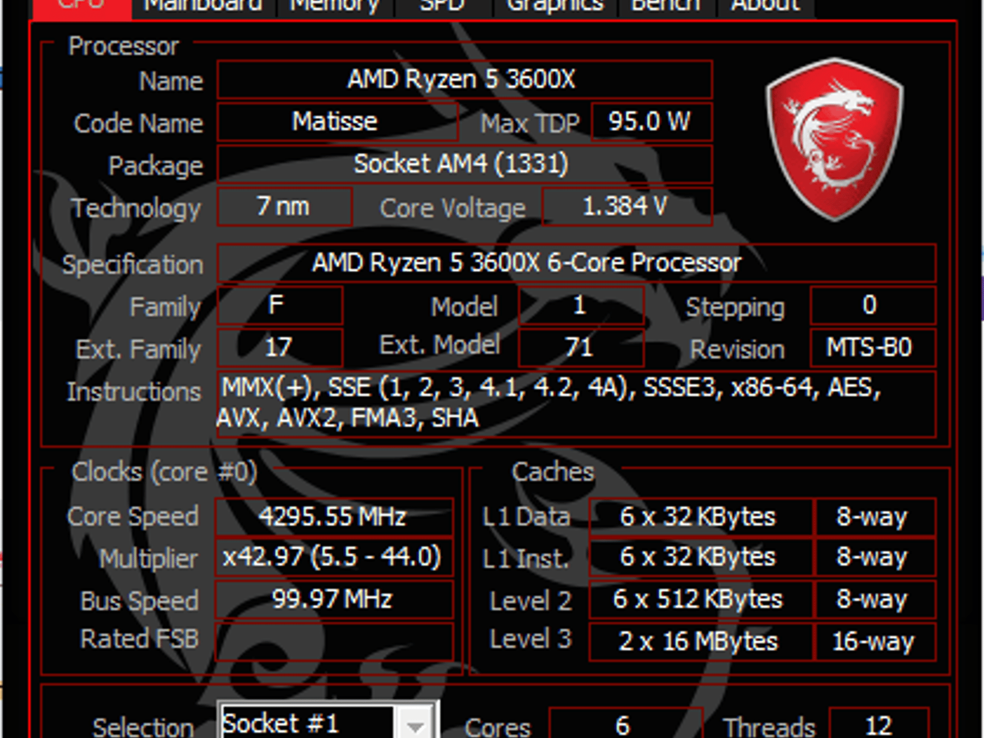Click the Socket AM4 (1331) package field
Image resolution: width=984 pixels, height=738 pixels.
coord(464,164)
